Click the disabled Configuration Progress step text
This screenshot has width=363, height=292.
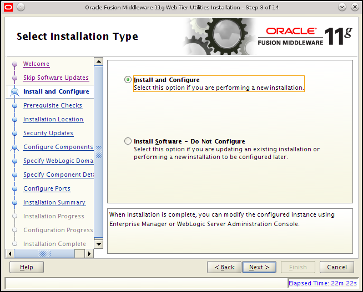(x=58, y=230)
